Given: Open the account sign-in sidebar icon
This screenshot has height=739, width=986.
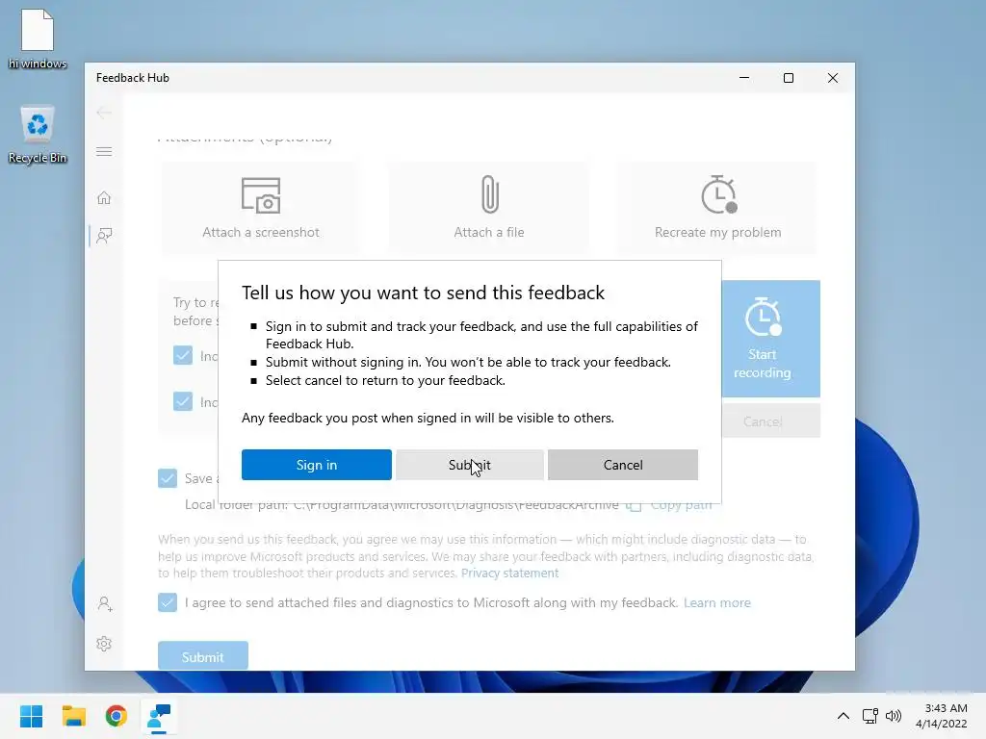Looking at the screenshot, I should click(x=104, y=604).
